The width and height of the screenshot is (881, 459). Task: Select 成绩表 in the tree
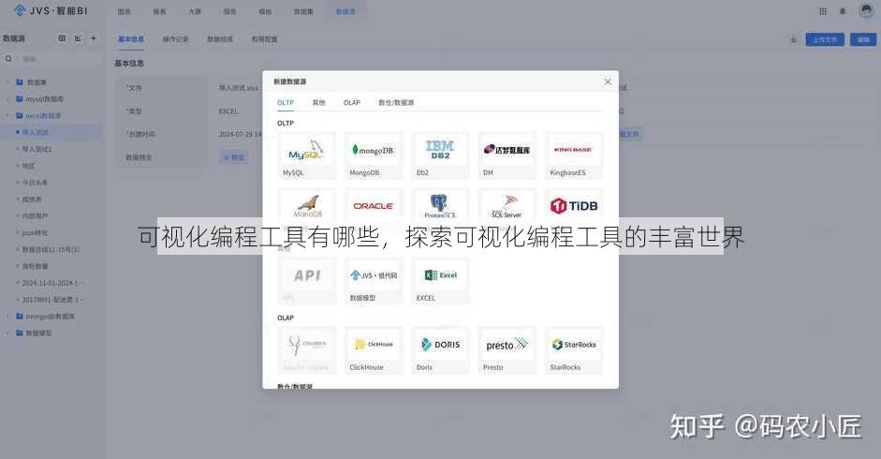pyautogui.click(x=32, y=200)
